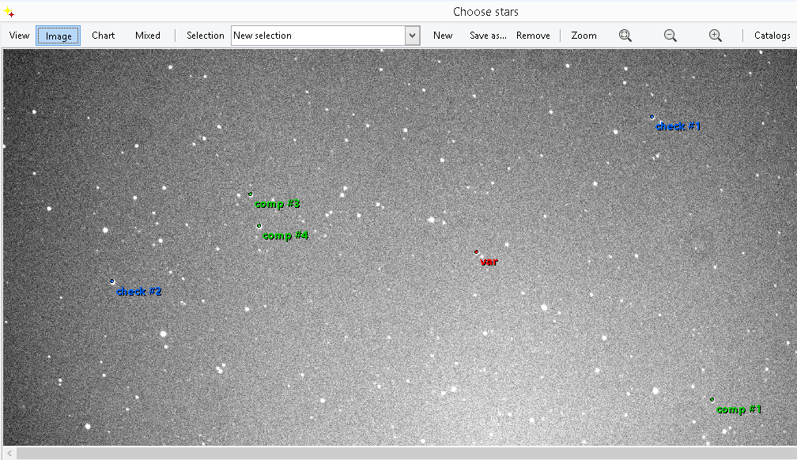Open the Save as... dialog
This screenshot has width=797, height=460.
488,36
